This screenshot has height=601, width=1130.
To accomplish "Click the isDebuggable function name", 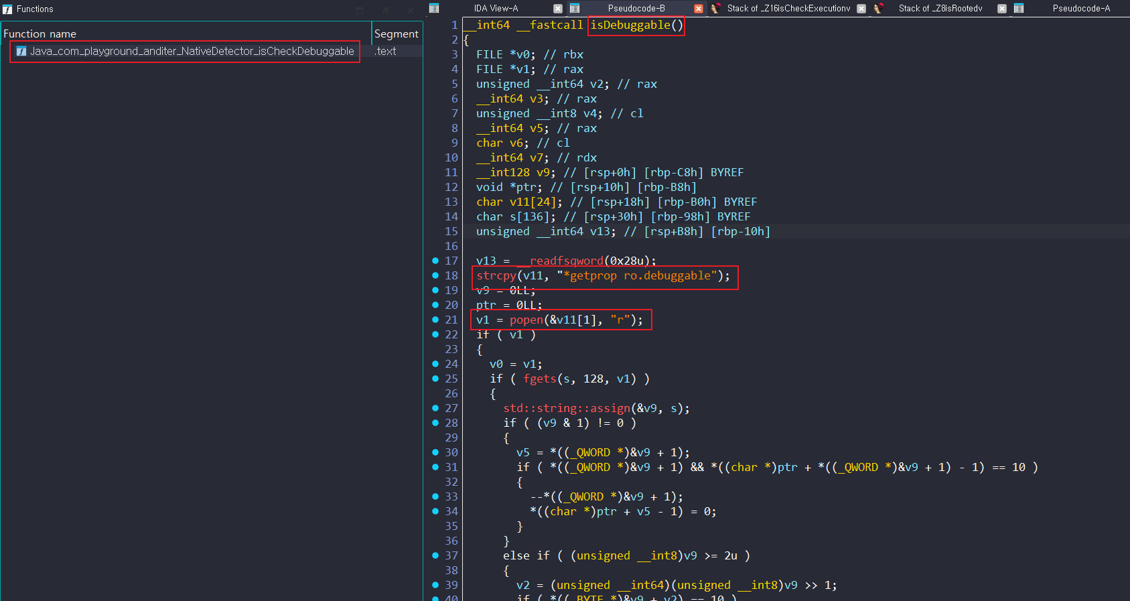I will click(x=630, y=25).
